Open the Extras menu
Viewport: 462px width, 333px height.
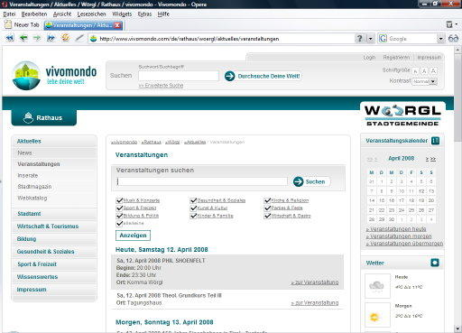pyautogui.click(x=144, y=14)
